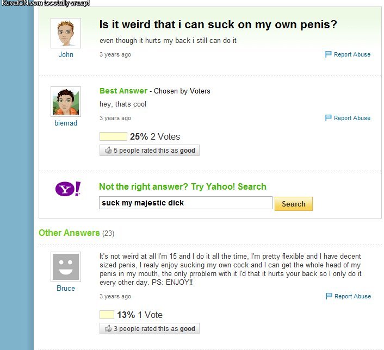
Task: Click into the Yahoo search text field
Action: pyautogui.click(x=185, y=203)
